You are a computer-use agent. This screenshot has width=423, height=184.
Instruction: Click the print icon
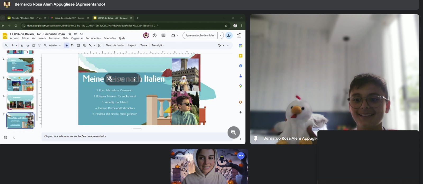point(33,45)
